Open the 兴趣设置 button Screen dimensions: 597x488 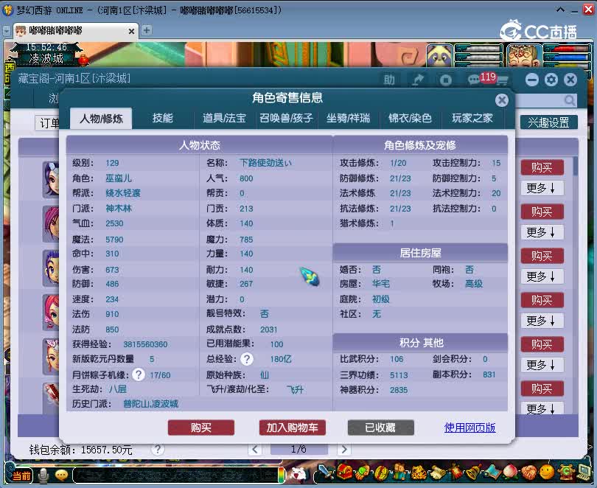click(548, 122)
